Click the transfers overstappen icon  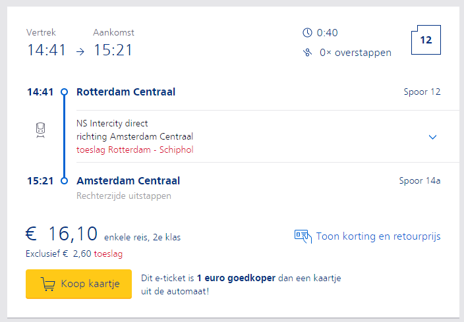click(307, 53)
